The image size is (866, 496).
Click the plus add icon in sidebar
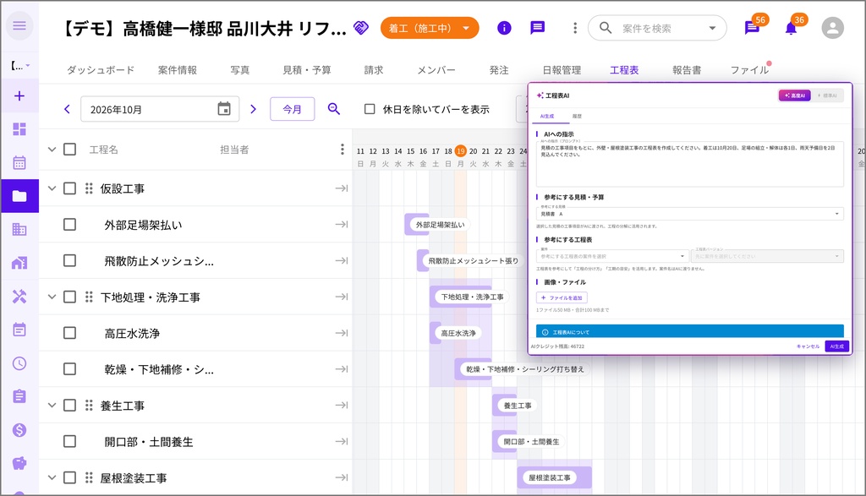click(19, 96)
